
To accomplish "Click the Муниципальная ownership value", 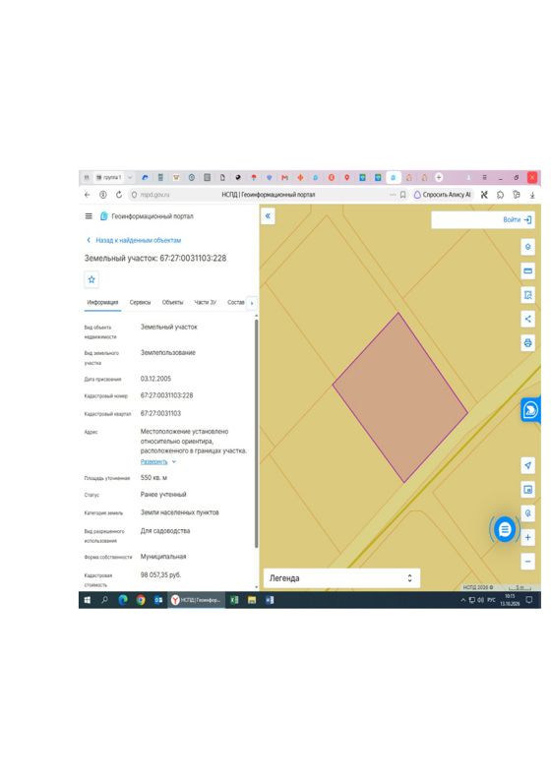I will coord(163,557).
